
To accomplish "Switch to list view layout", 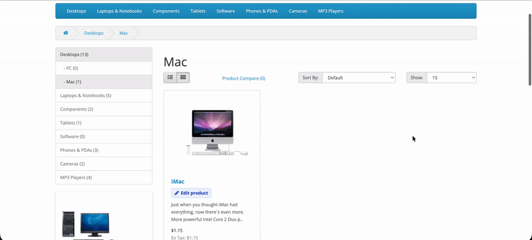I will pyautogui.click(x=170, y=78).
